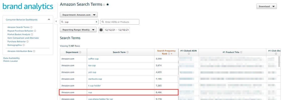
Task: Open Amazon Attribution Beta link
Action: [x=20, y=51]
